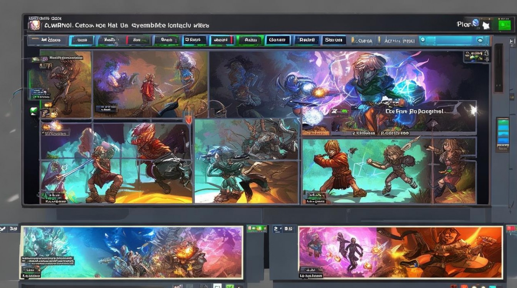Screen dimensions: 517x288
Task: Open the pink and orange ninja banner
Action: click(400, 252)
